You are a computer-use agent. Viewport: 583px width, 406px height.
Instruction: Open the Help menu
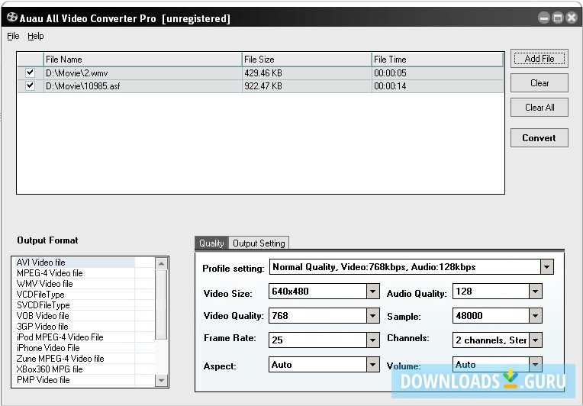(36, 36)
